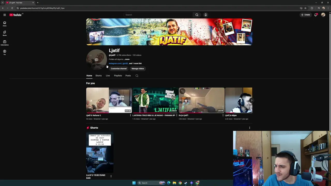Open Steam from the taskbar

[186, 183]
